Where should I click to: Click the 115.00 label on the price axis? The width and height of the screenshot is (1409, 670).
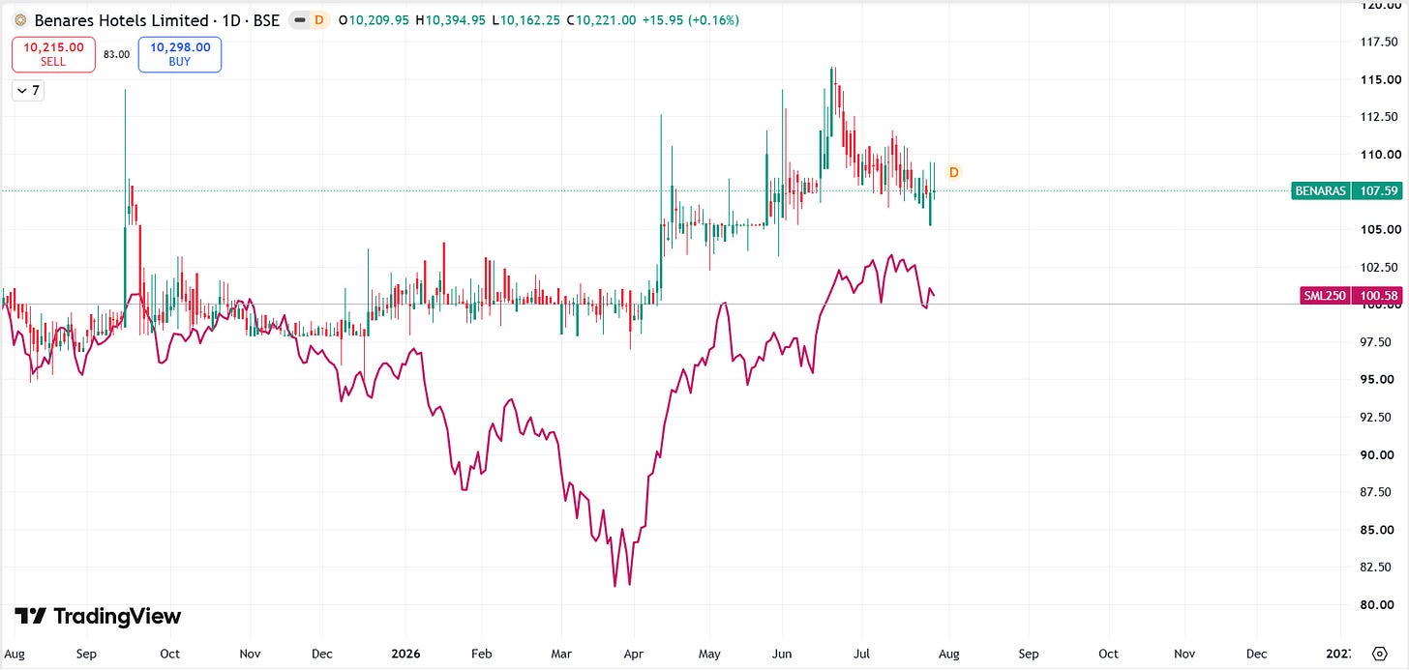click(x=1379, y=79)
